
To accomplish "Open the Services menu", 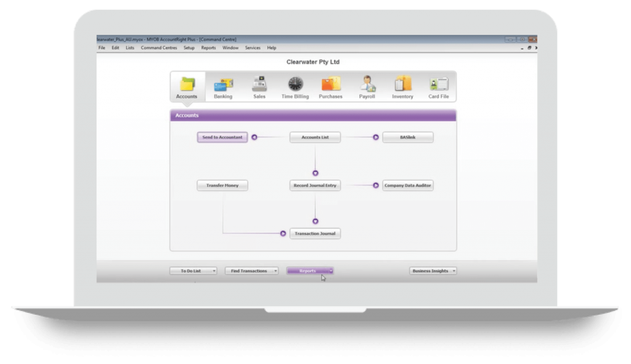I will pyautogui.click(x=253, y=47).
